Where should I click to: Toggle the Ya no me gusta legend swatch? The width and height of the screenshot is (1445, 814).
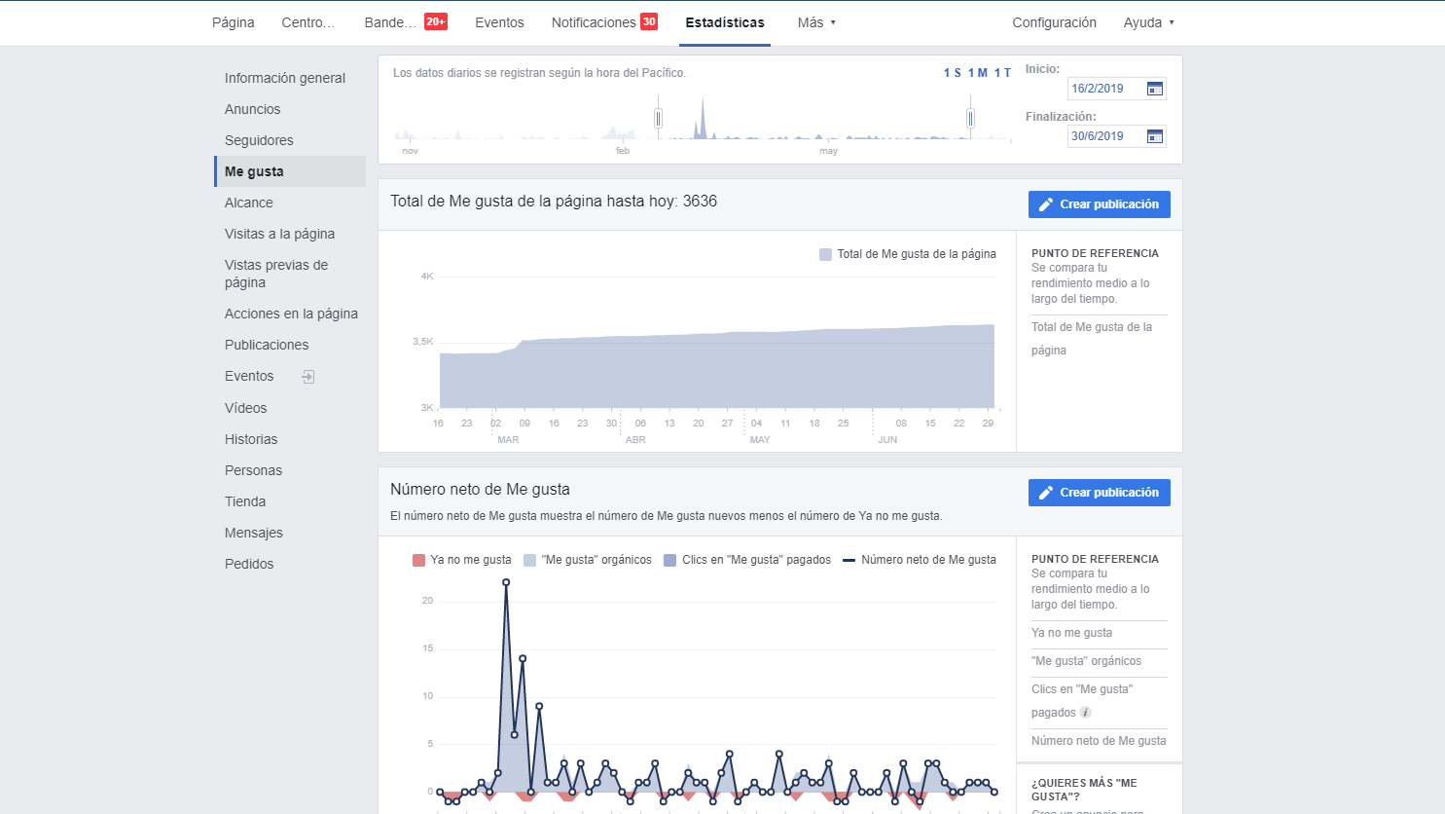tap(418, 560)
